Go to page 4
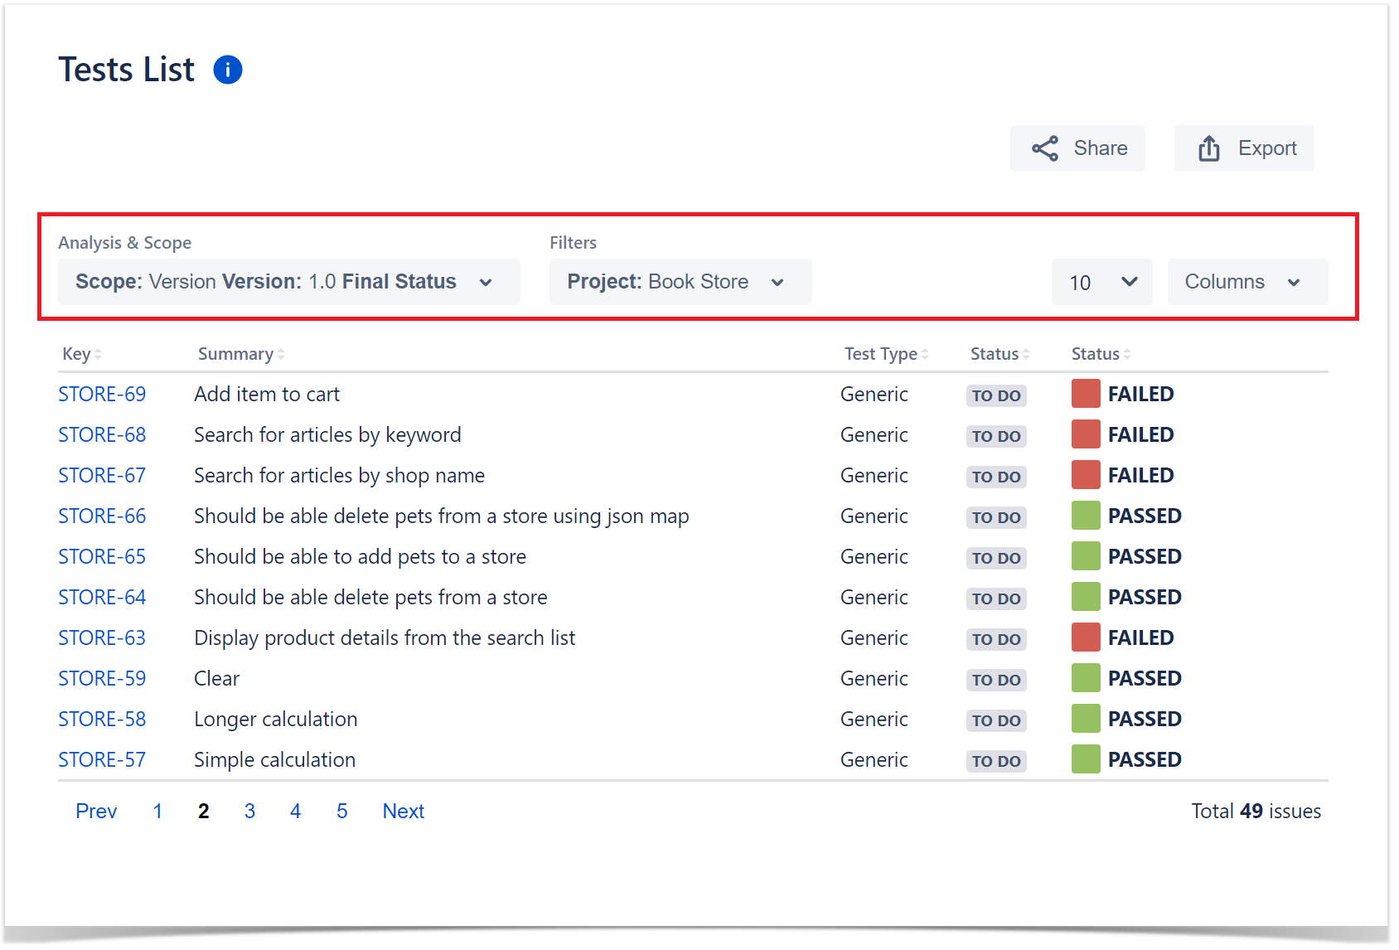The image size is (1399, 950). coord(296,812)
